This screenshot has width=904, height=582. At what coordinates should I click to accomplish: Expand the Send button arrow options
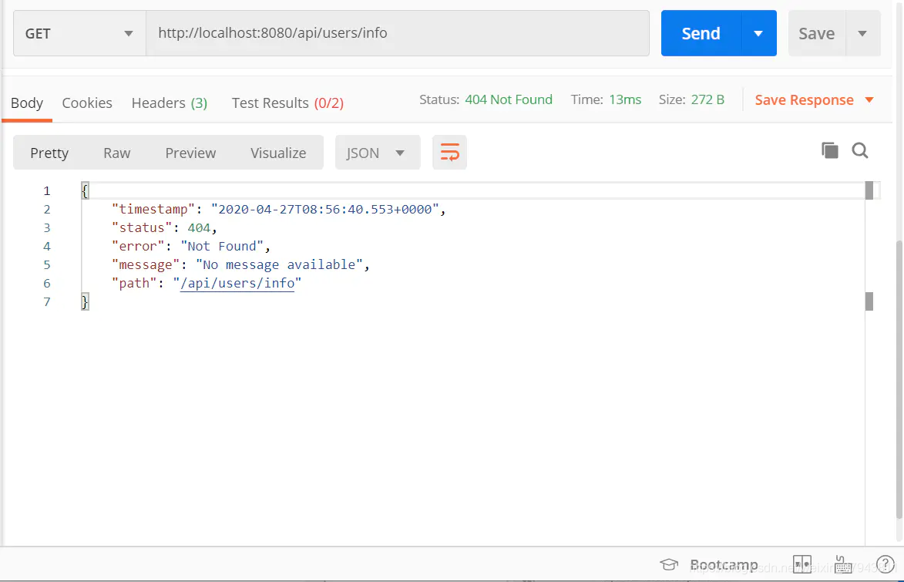pos(758,33)
